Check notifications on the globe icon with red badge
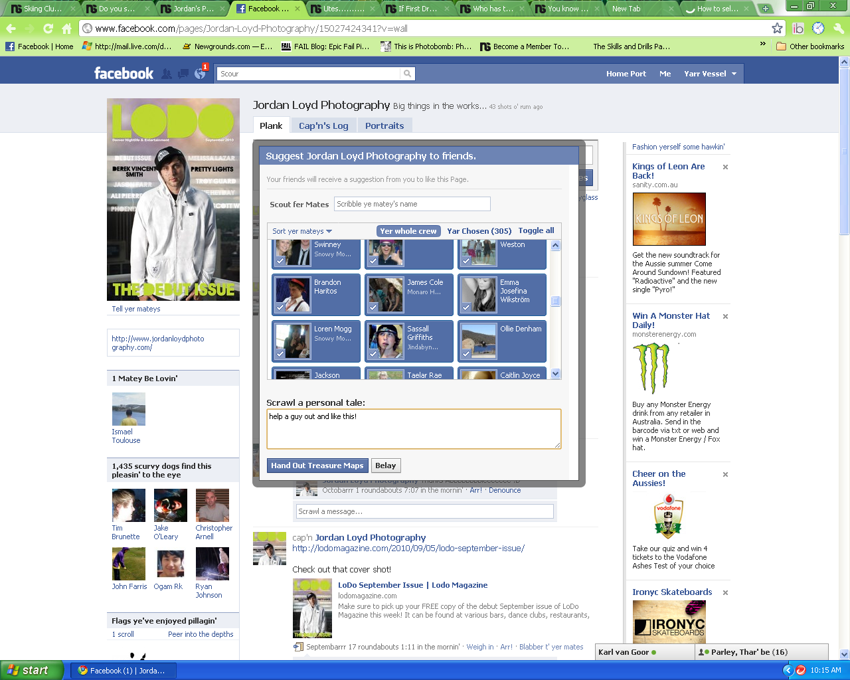Image resolution: width=850 pixels, height=680 pixels. pyautogui.click(x=199, y=74)
